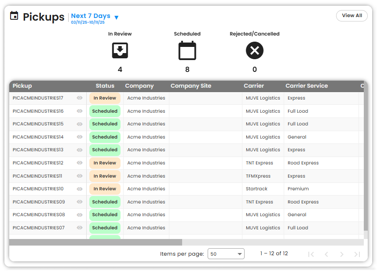The image size is (377, 271).
Task: Click the View All button
Action: pyautogui.click(x=351, y=16)
